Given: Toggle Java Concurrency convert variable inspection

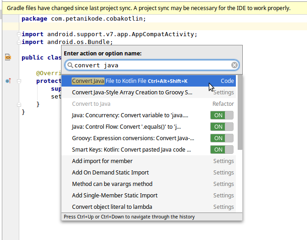Looking at the screenshot, I should click(x=222, y=115).
